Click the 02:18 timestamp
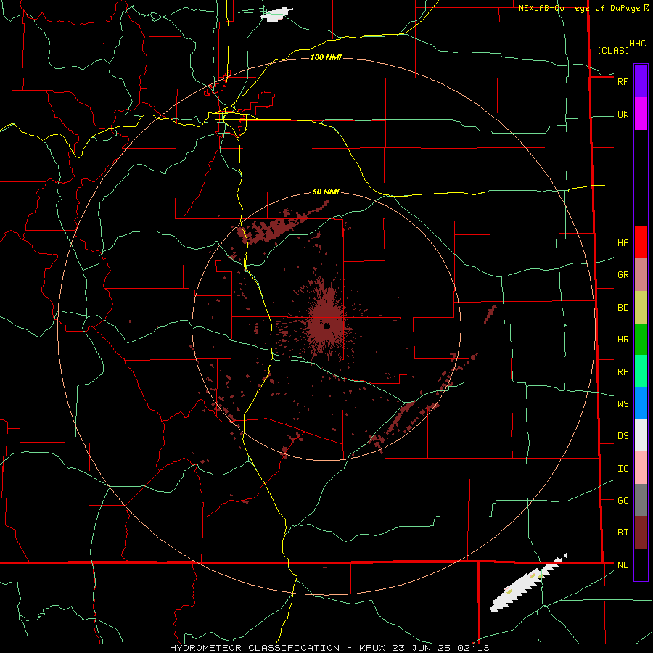The height and width of the screenshot is (653, 653). [473, 648]
